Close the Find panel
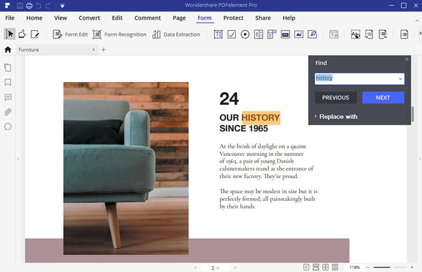This screenshot has height=272, width=422. tap(407, 59)
